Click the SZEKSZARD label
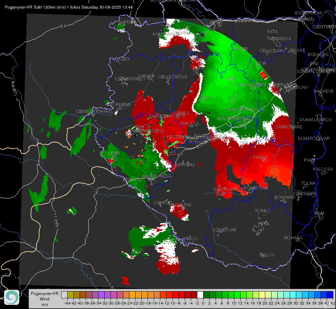Viewport: 336px width, 309px height. point(305,193)
